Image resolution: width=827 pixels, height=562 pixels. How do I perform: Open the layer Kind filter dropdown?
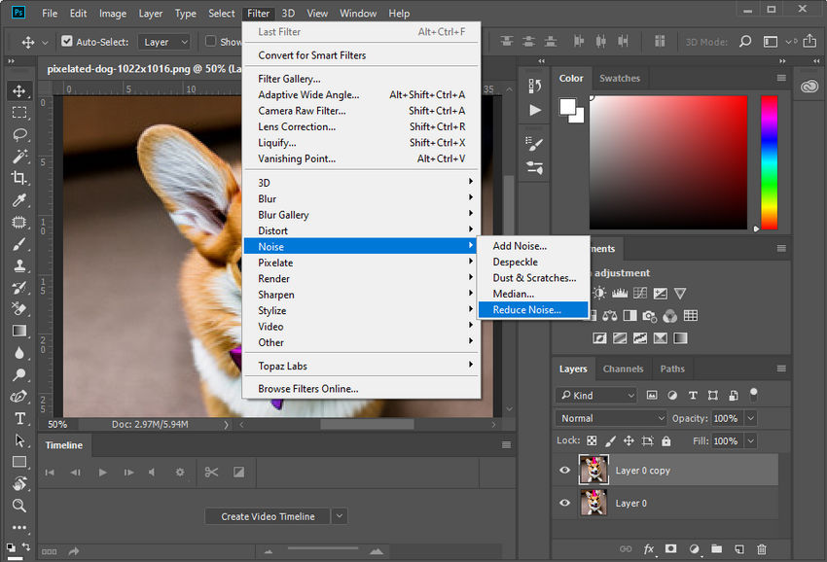click(596, 395)
